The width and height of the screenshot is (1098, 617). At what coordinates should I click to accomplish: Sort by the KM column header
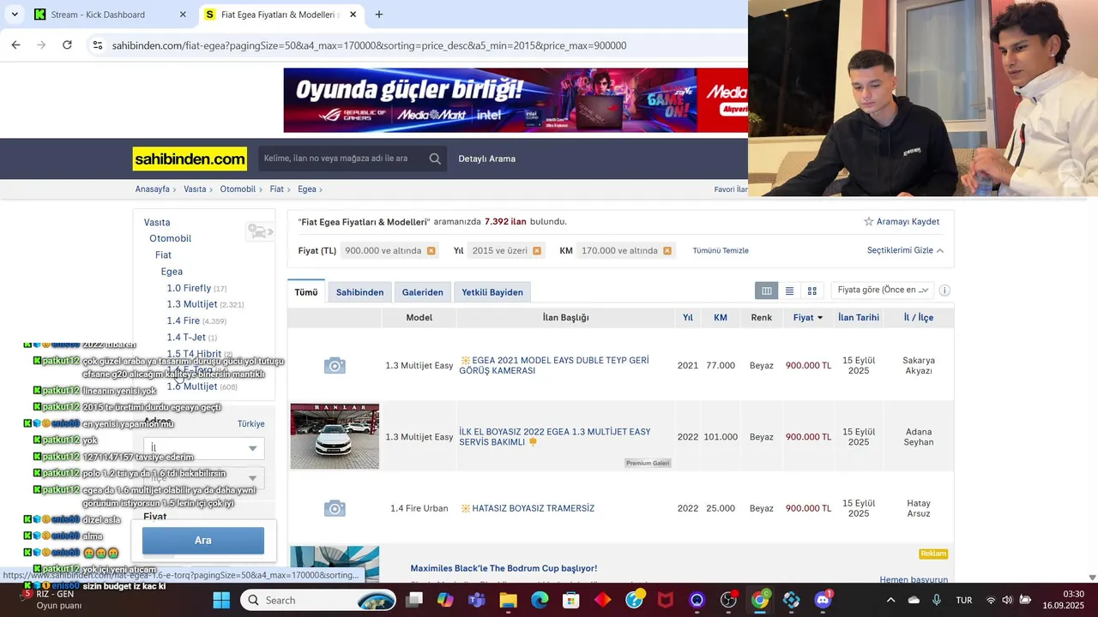point(721,317)
